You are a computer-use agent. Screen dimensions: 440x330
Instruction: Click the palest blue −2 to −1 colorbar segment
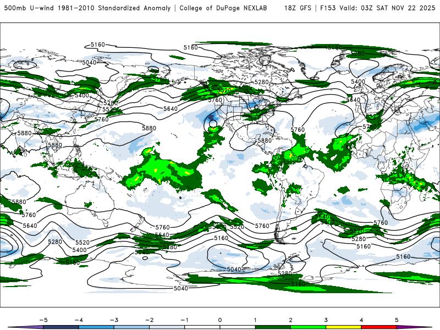[167, 327]
